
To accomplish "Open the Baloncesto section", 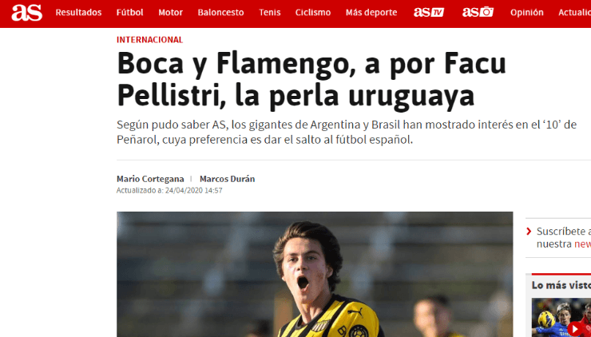I will (x=221, y=13).
